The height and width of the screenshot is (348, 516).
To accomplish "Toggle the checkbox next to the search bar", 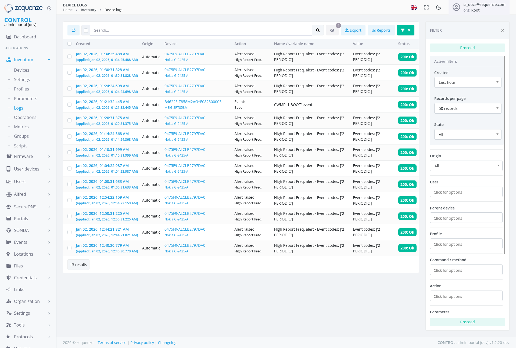I will 85,30.
